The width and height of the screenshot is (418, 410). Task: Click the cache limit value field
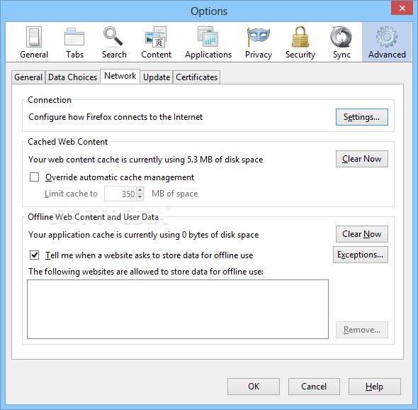pos(120,194)
